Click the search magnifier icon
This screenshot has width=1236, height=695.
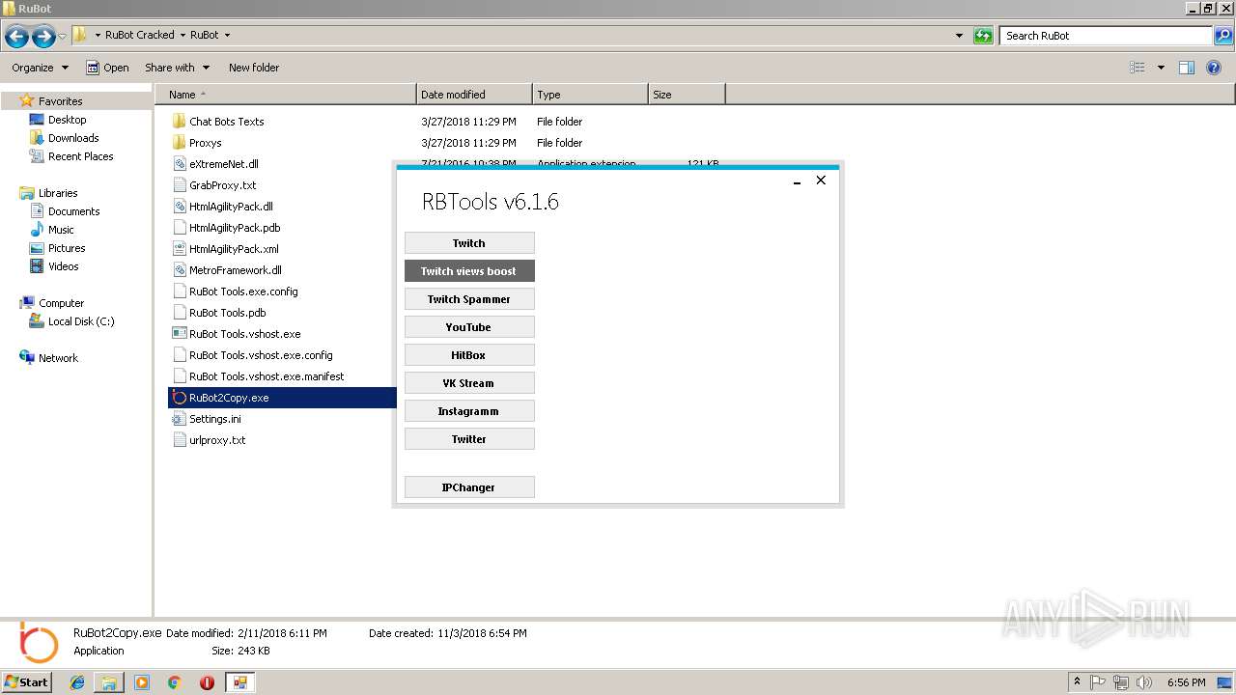[x=1222, y=36]
